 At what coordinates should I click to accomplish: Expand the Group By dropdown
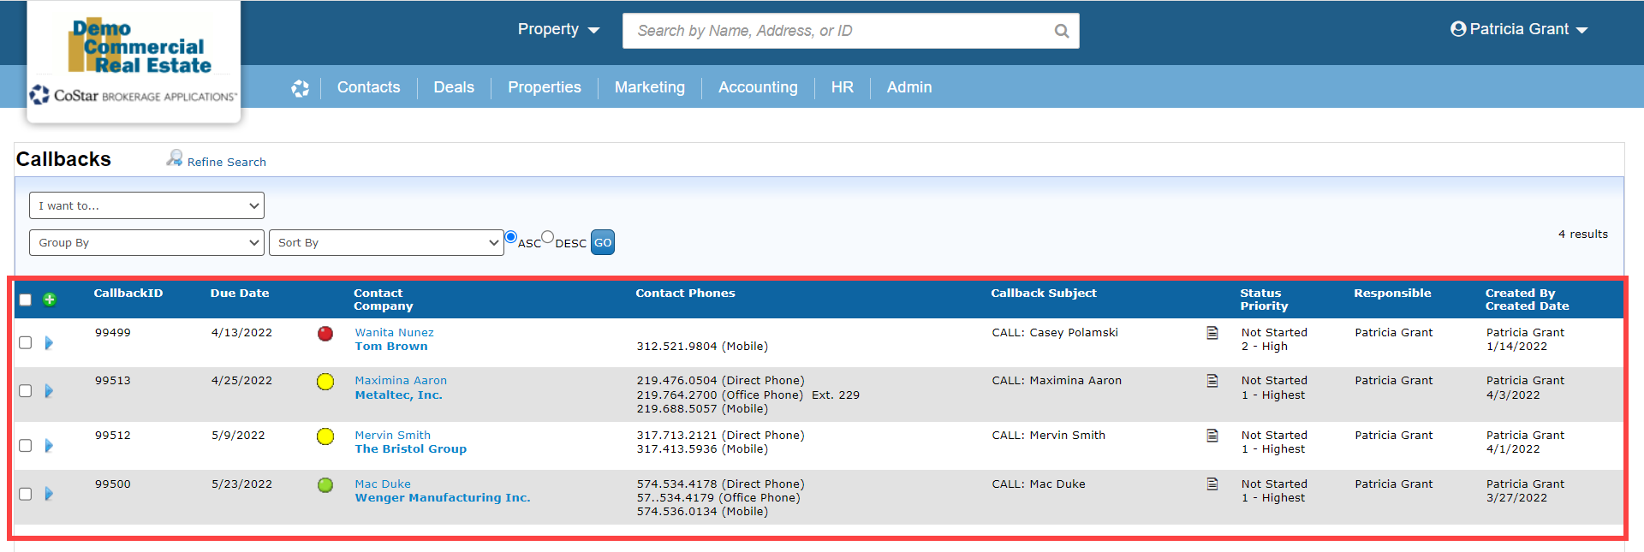click(x=146, y=243)
